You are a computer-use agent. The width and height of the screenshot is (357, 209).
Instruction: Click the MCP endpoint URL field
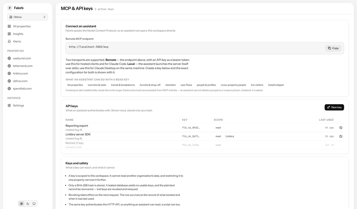205,48
